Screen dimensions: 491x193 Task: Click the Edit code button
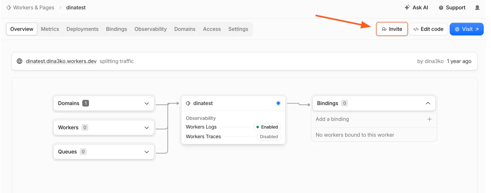click(x=428, y=29)
